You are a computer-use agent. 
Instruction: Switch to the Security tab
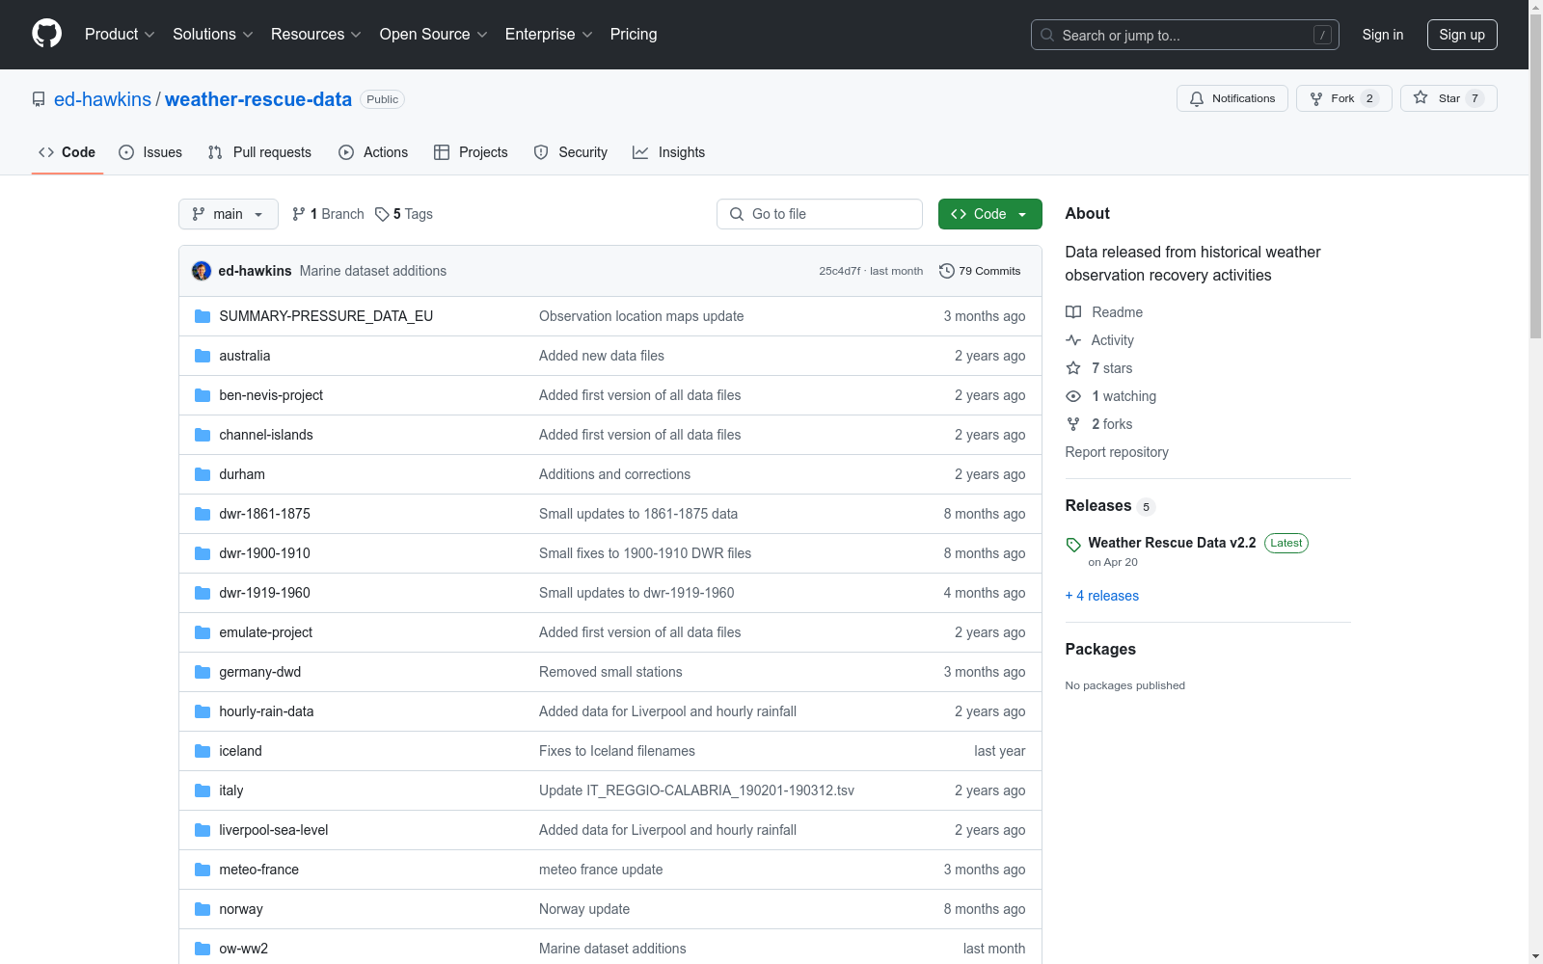coord(571,152)
